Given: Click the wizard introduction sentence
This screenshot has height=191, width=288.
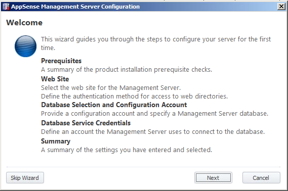Looking at the screenshot, I should click(156, 43).
